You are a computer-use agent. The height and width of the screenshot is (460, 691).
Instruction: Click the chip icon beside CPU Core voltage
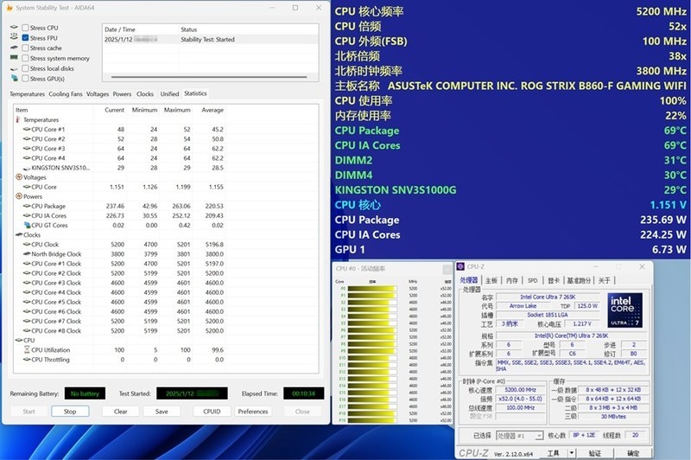(27, 187)
